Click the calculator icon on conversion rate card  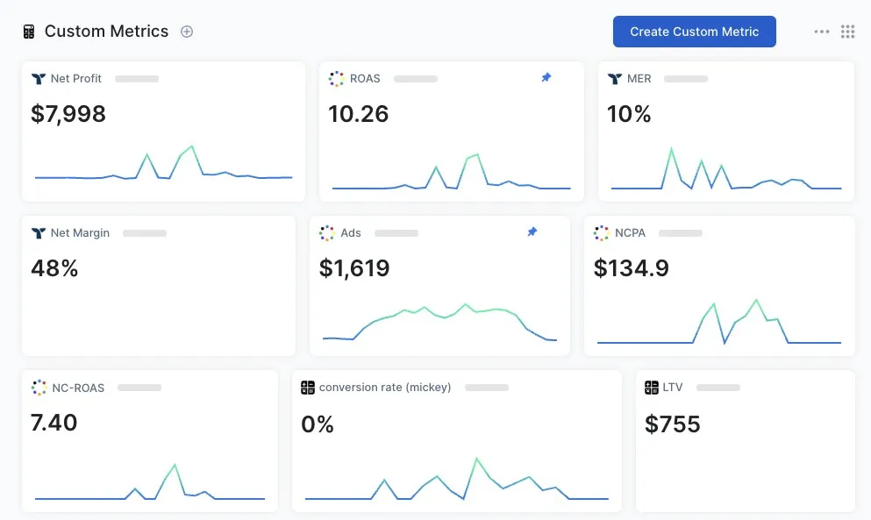click(x=308, y=388)
